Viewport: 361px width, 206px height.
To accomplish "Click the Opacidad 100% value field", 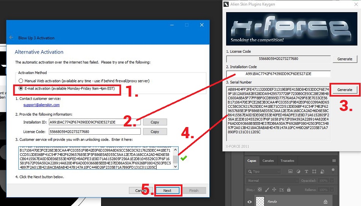I will 323,181.
